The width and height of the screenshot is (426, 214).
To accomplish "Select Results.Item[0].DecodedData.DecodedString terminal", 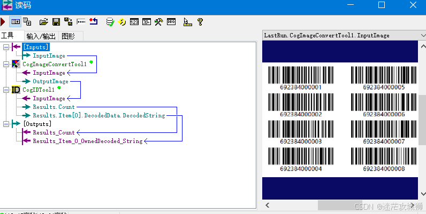I will (99, 115).
